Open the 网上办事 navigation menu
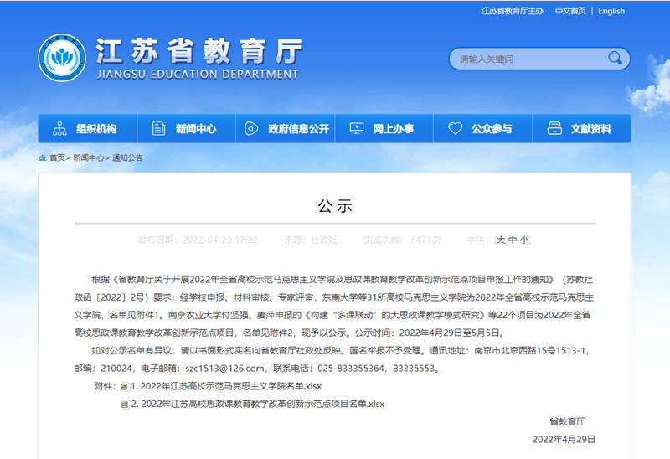This screenshot has width=670, height=459. tap(384, 128)
